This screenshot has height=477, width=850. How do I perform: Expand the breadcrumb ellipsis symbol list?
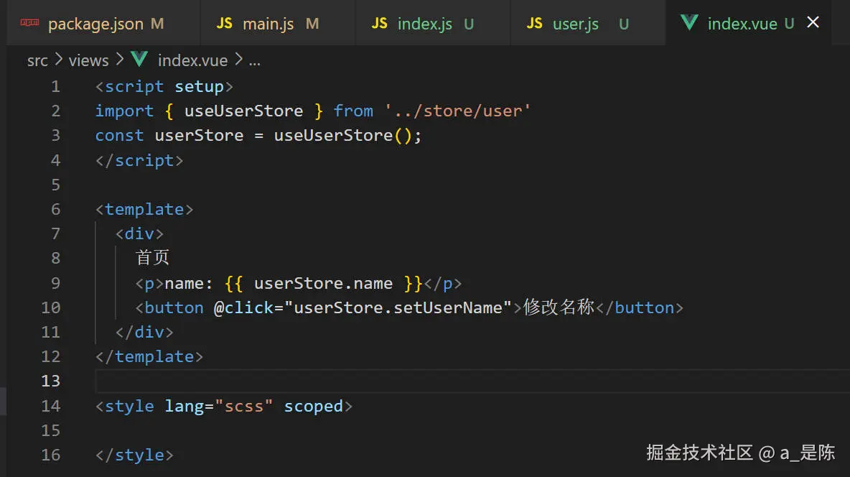(x=254, y=60)
